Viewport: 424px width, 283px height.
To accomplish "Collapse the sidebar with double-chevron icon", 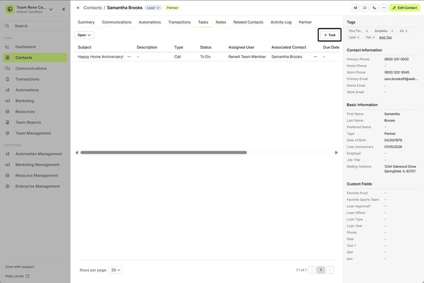I will click(63, 9).
